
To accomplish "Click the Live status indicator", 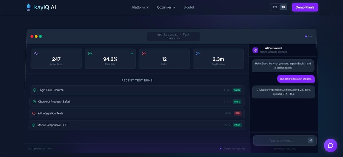I will point(309,36).
